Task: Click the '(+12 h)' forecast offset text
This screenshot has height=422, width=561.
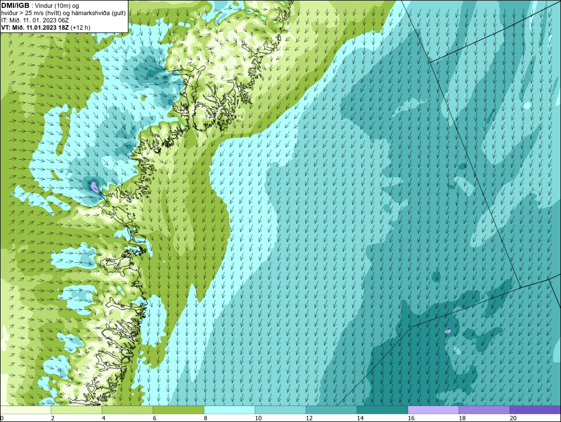Action: (80, 27)
